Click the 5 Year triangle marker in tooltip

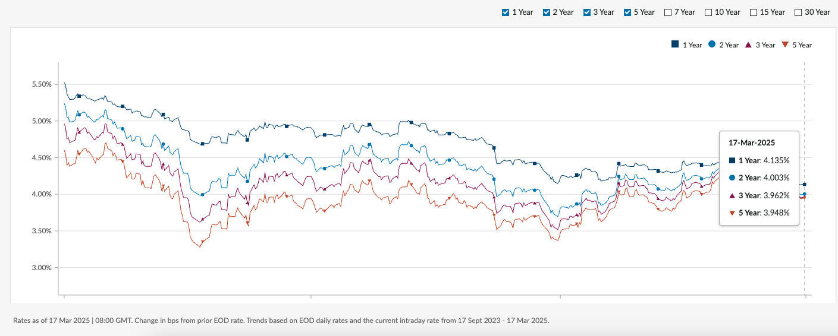pyautogui.click(x=732, y=213)
